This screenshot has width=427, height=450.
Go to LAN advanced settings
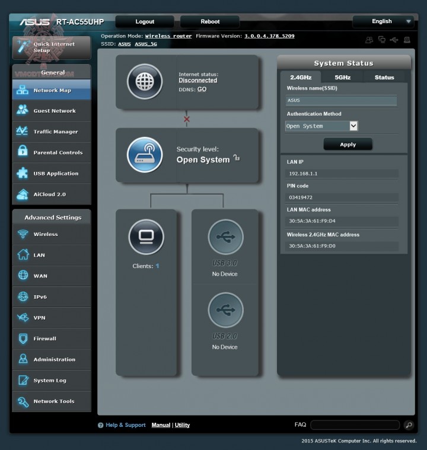tap(52, 255)
